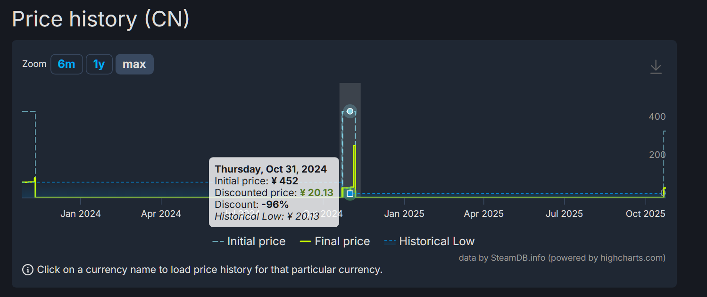Hide the Final price series via legend text
The image size is (707, 297).
click(x=342, y=242)
